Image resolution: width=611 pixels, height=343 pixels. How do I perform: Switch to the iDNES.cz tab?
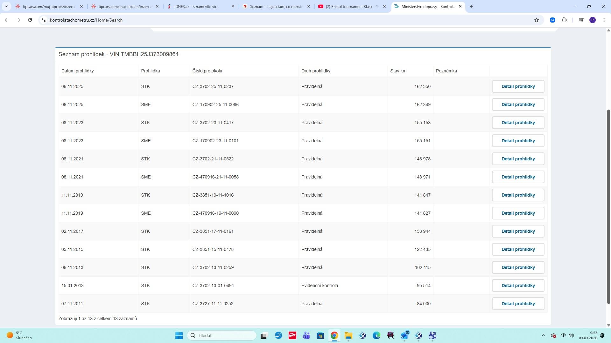195,6
